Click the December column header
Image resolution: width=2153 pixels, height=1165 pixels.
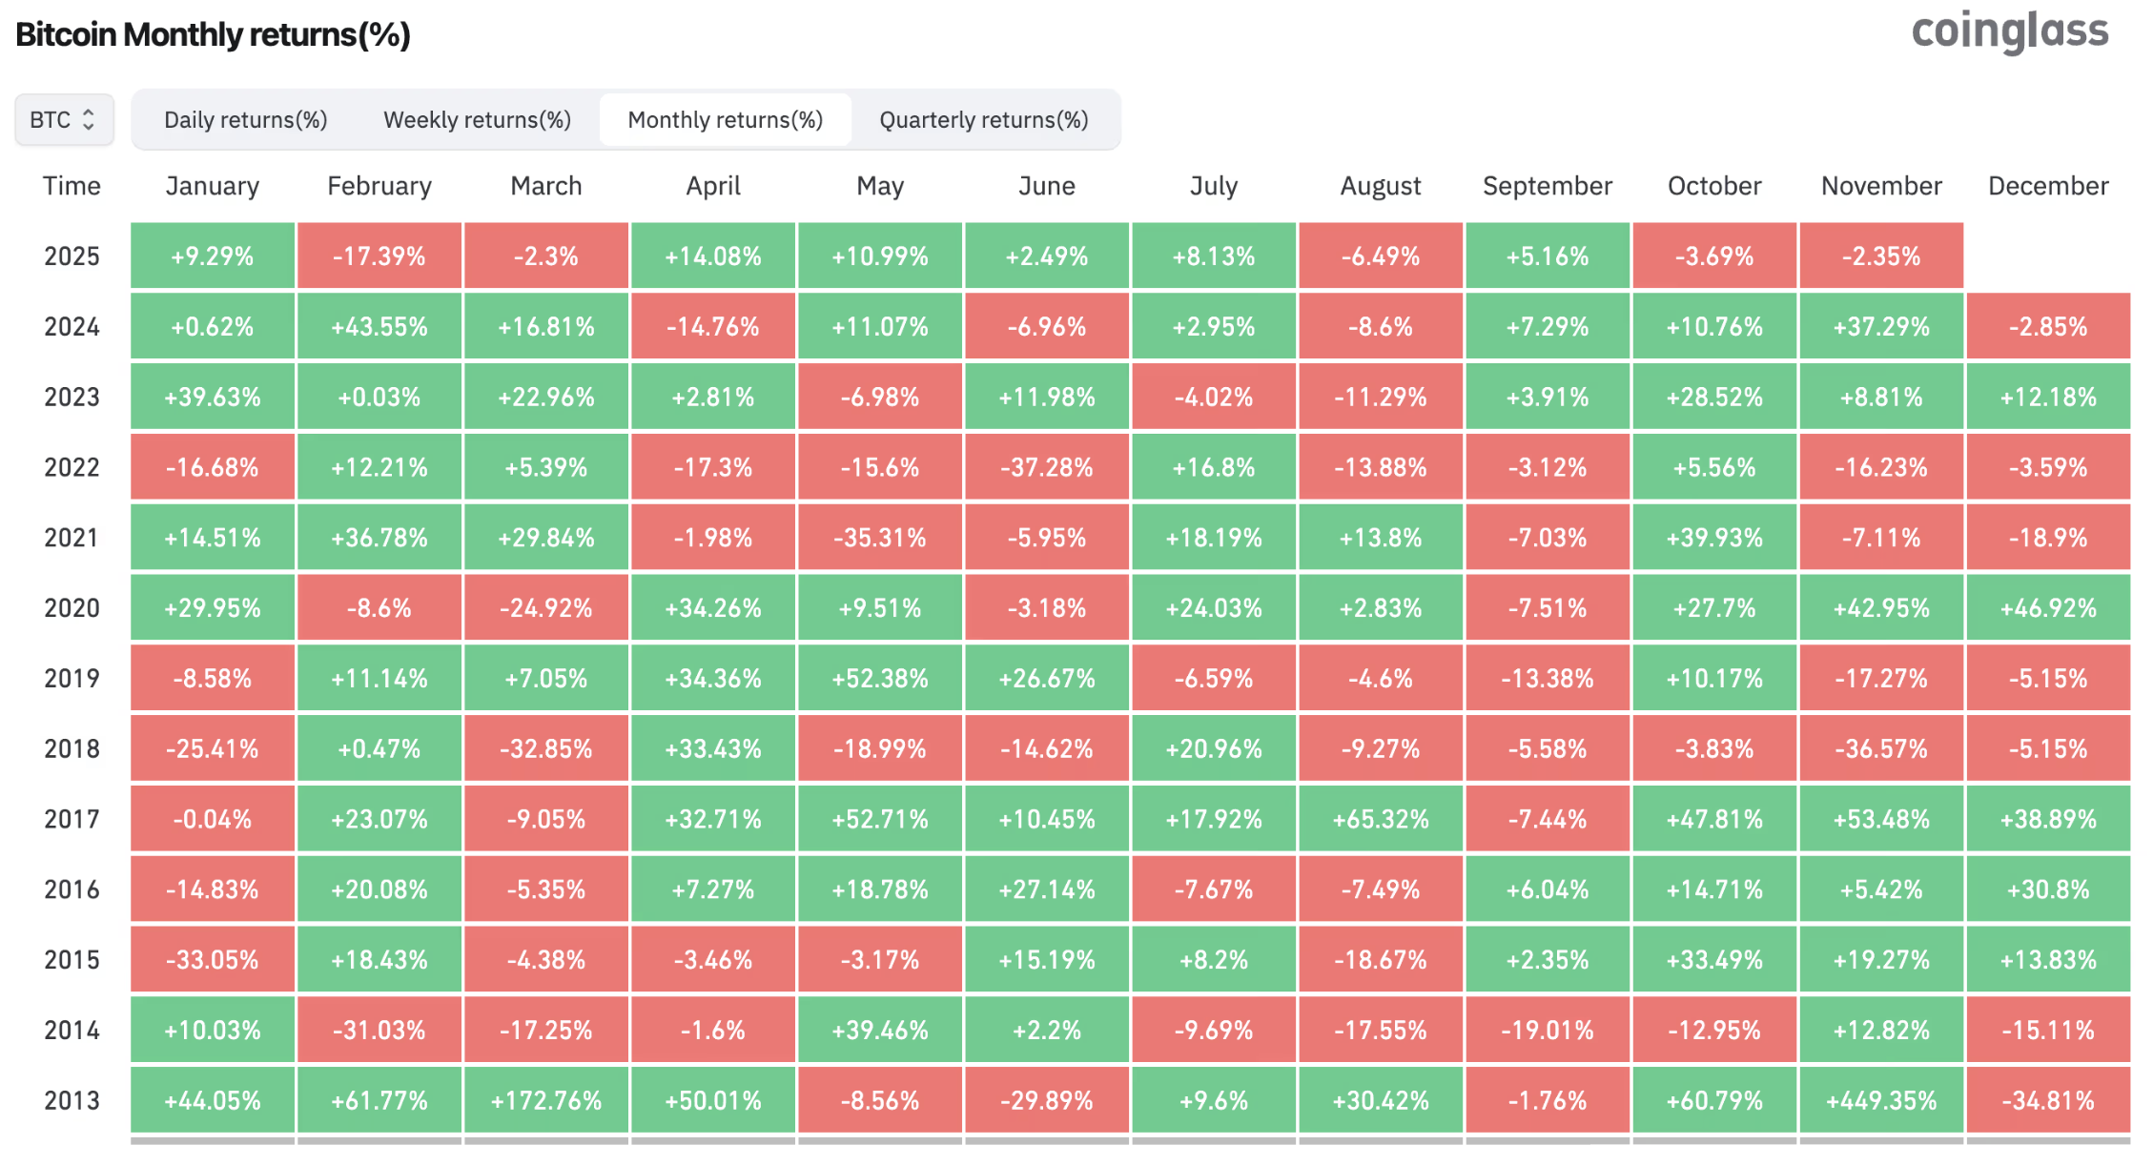(2047, 186)
